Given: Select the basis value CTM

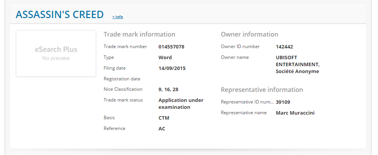Looking at the screenshot, I should [x=164, y=118].
